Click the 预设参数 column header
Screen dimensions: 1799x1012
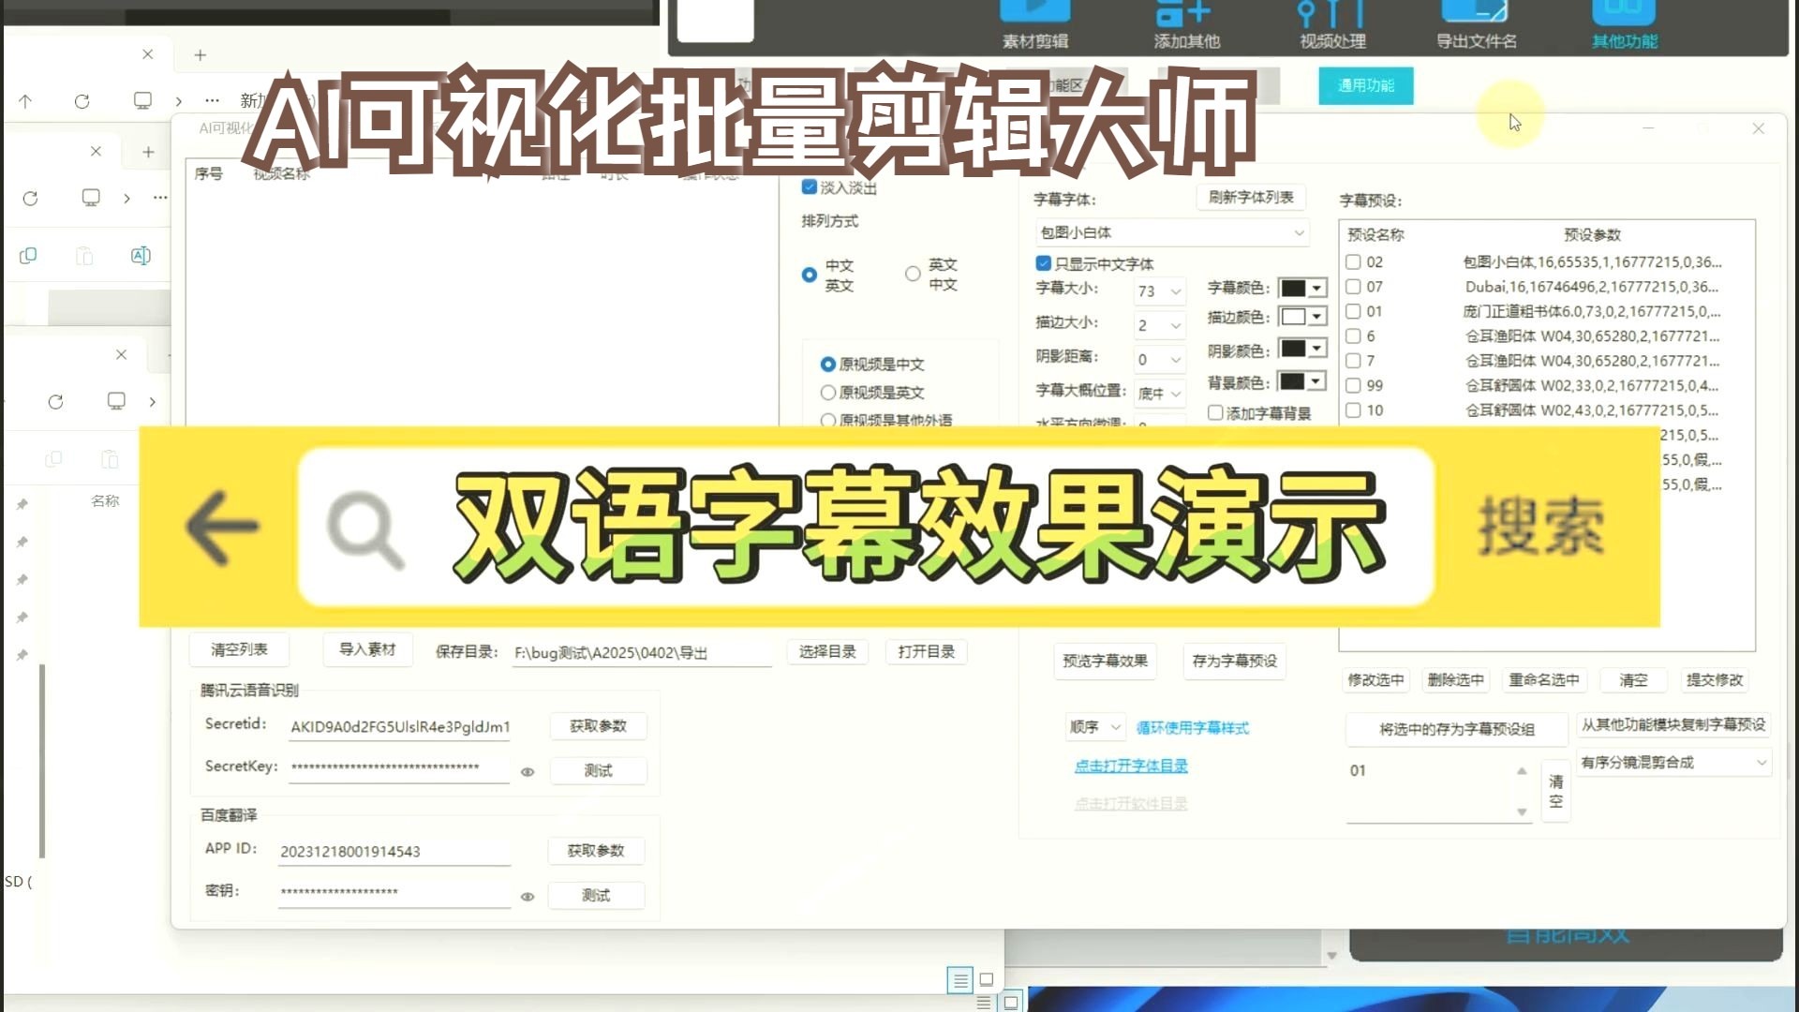[1592, 235]
